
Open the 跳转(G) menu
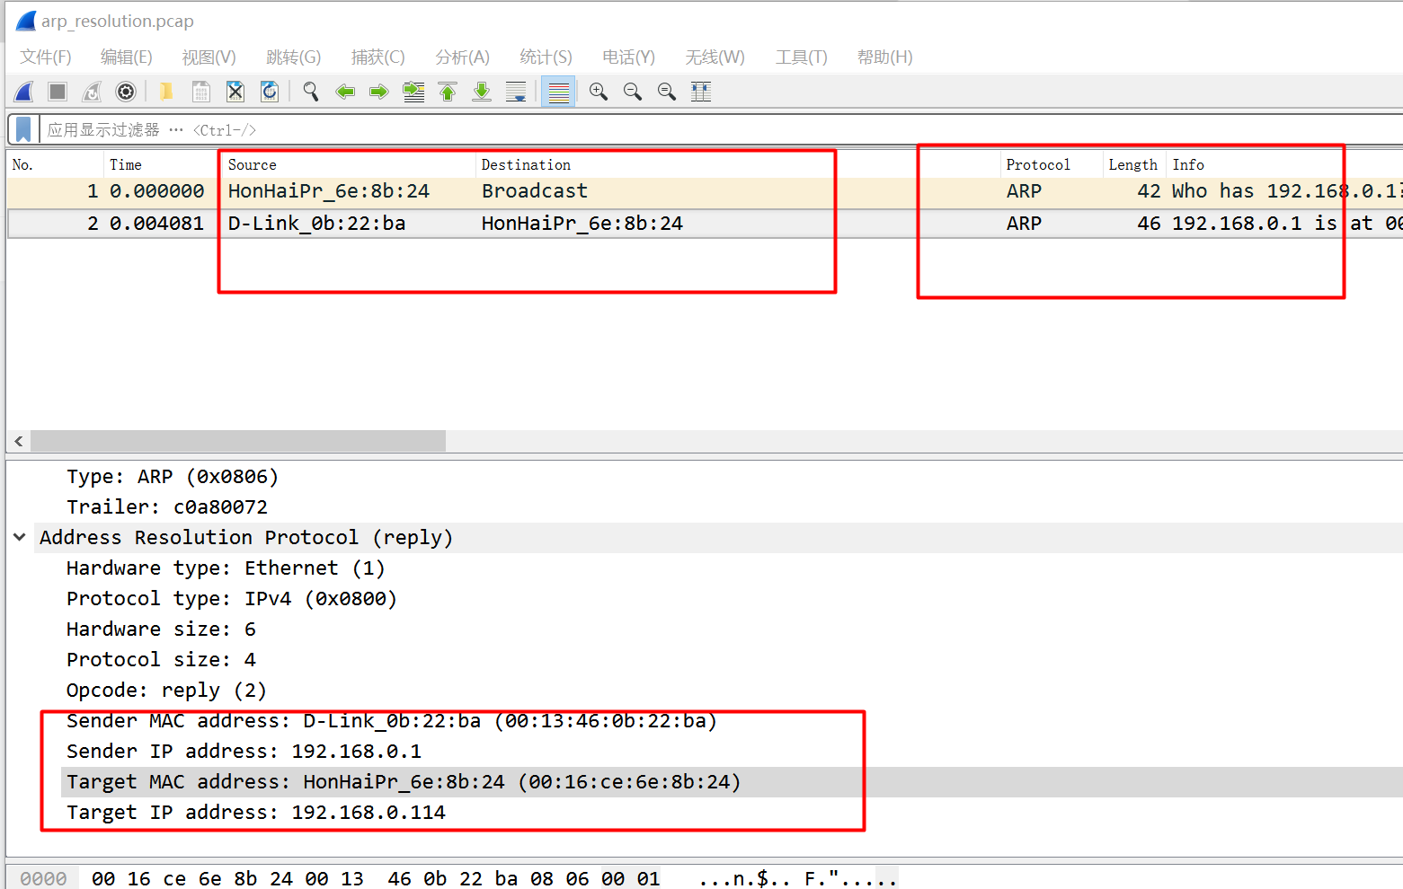[294, 57]
